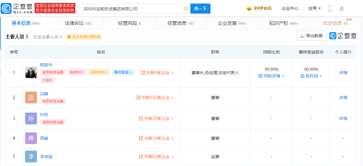This screenshot has height=166, width=363.
Task: Click the bell icon in 发生变更时通知我
Action: tap(69, 37)
